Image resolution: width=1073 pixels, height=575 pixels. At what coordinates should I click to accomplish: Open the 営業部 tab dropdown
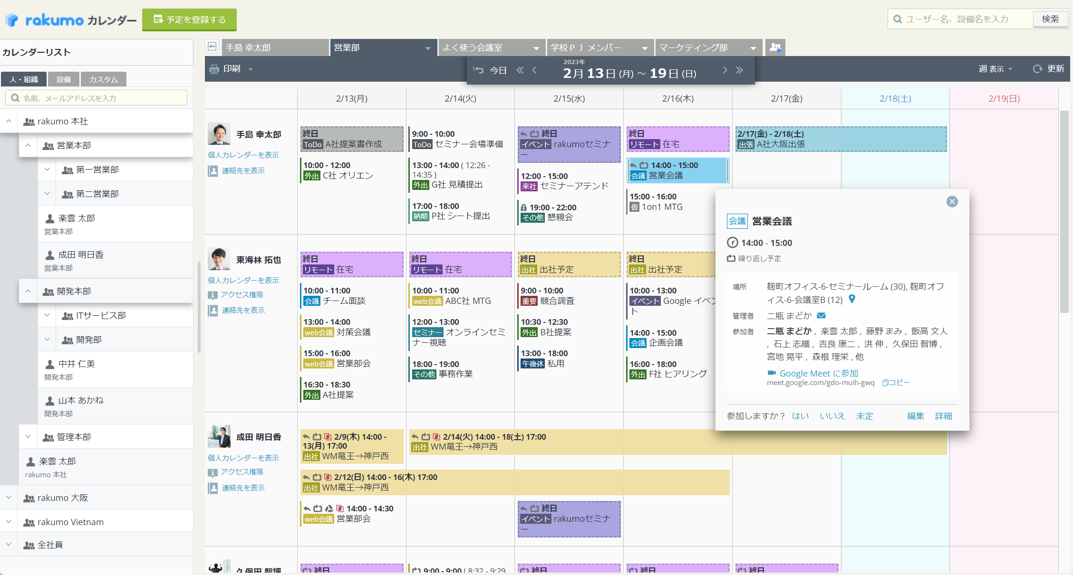coord(428,48)
